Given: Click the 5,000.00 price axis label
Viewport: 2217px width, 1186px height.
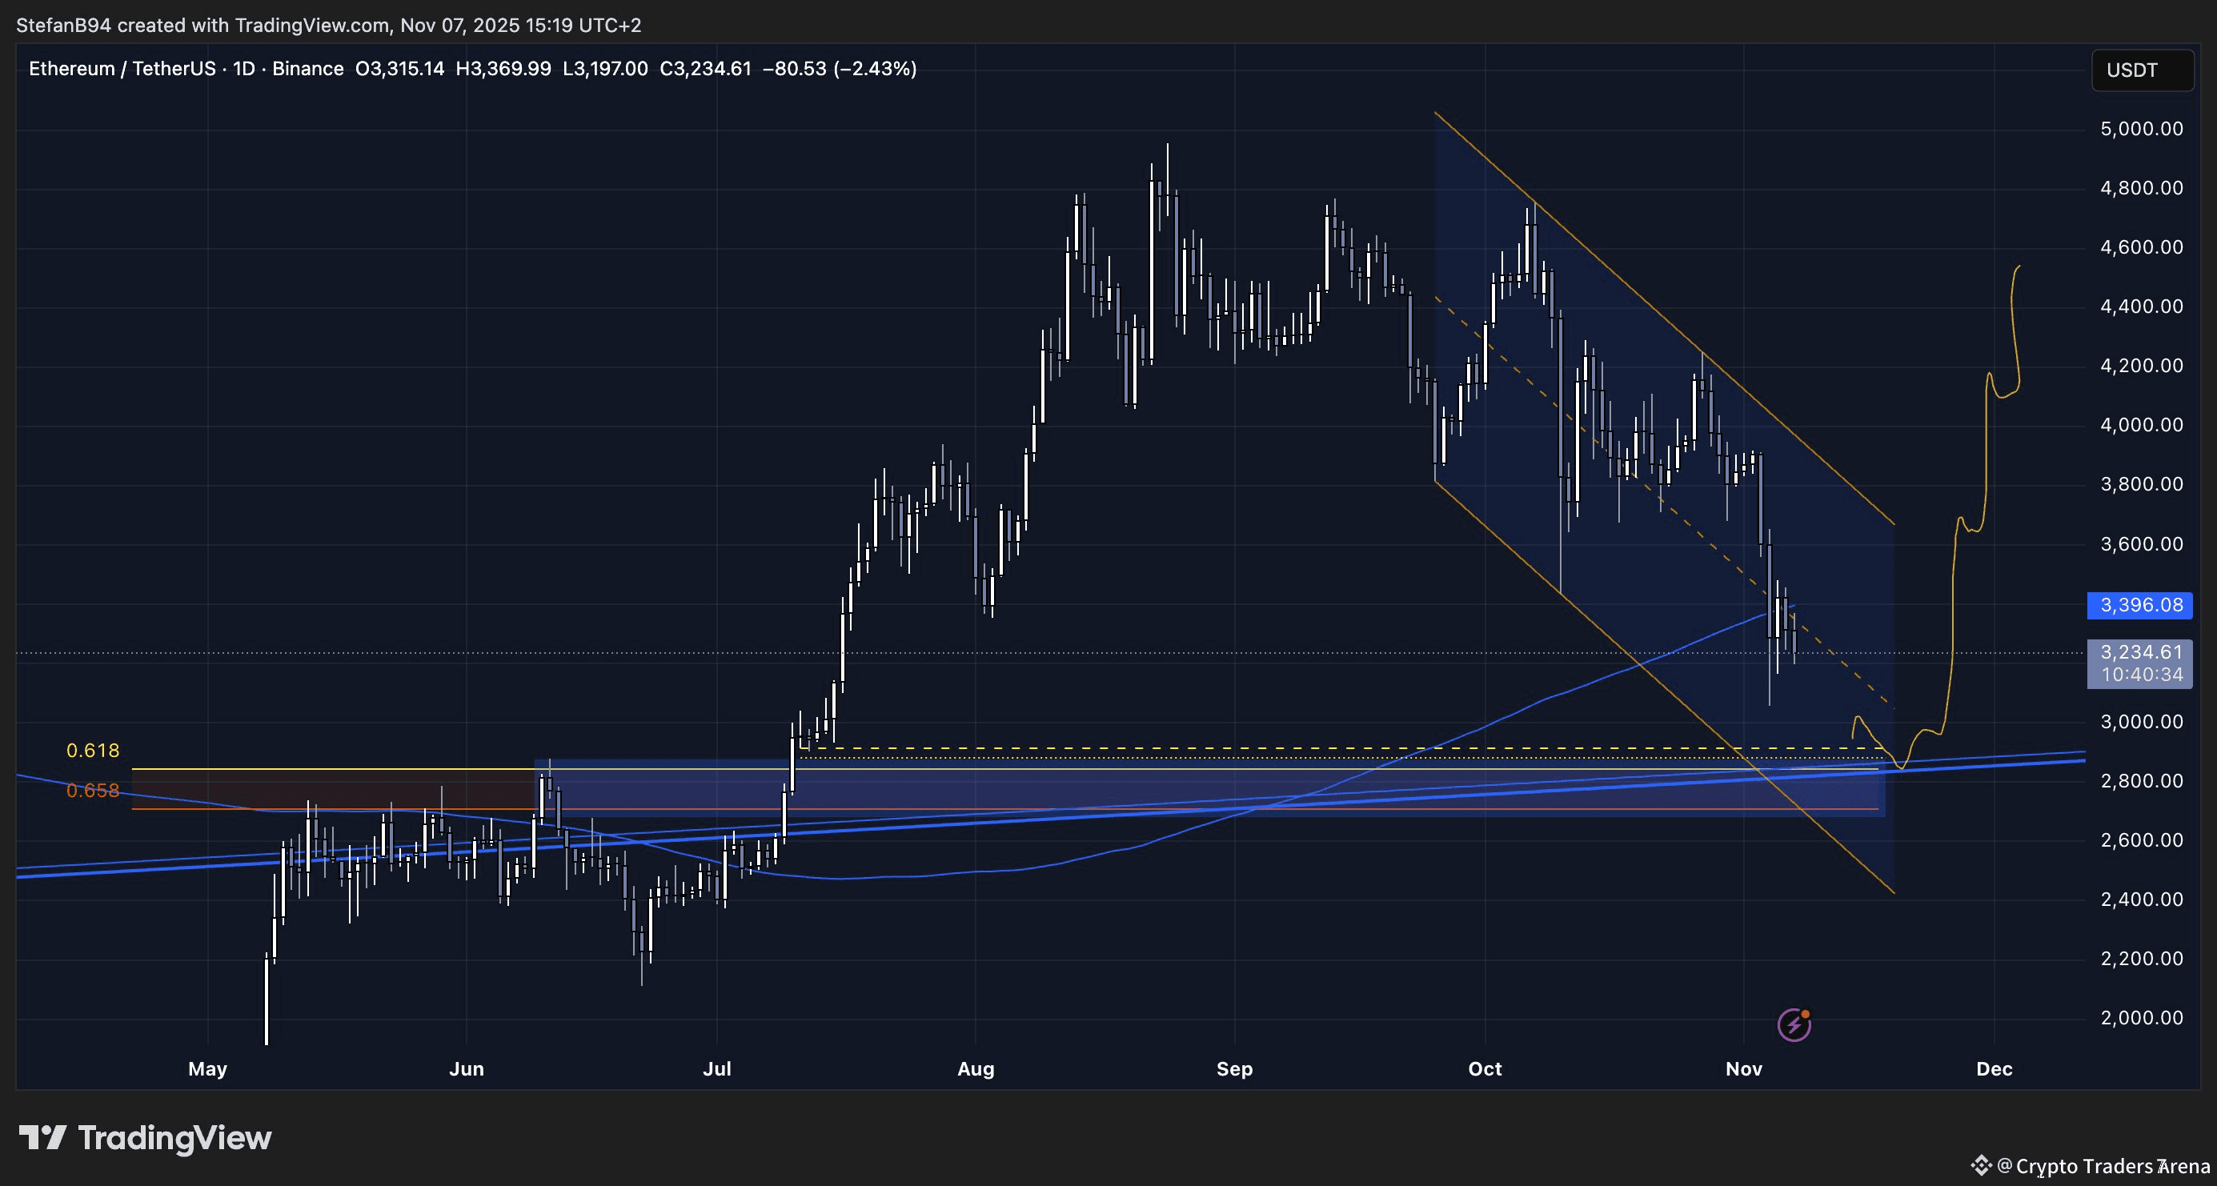Looking at the screenshot, I should click(x=2142, y=129).
